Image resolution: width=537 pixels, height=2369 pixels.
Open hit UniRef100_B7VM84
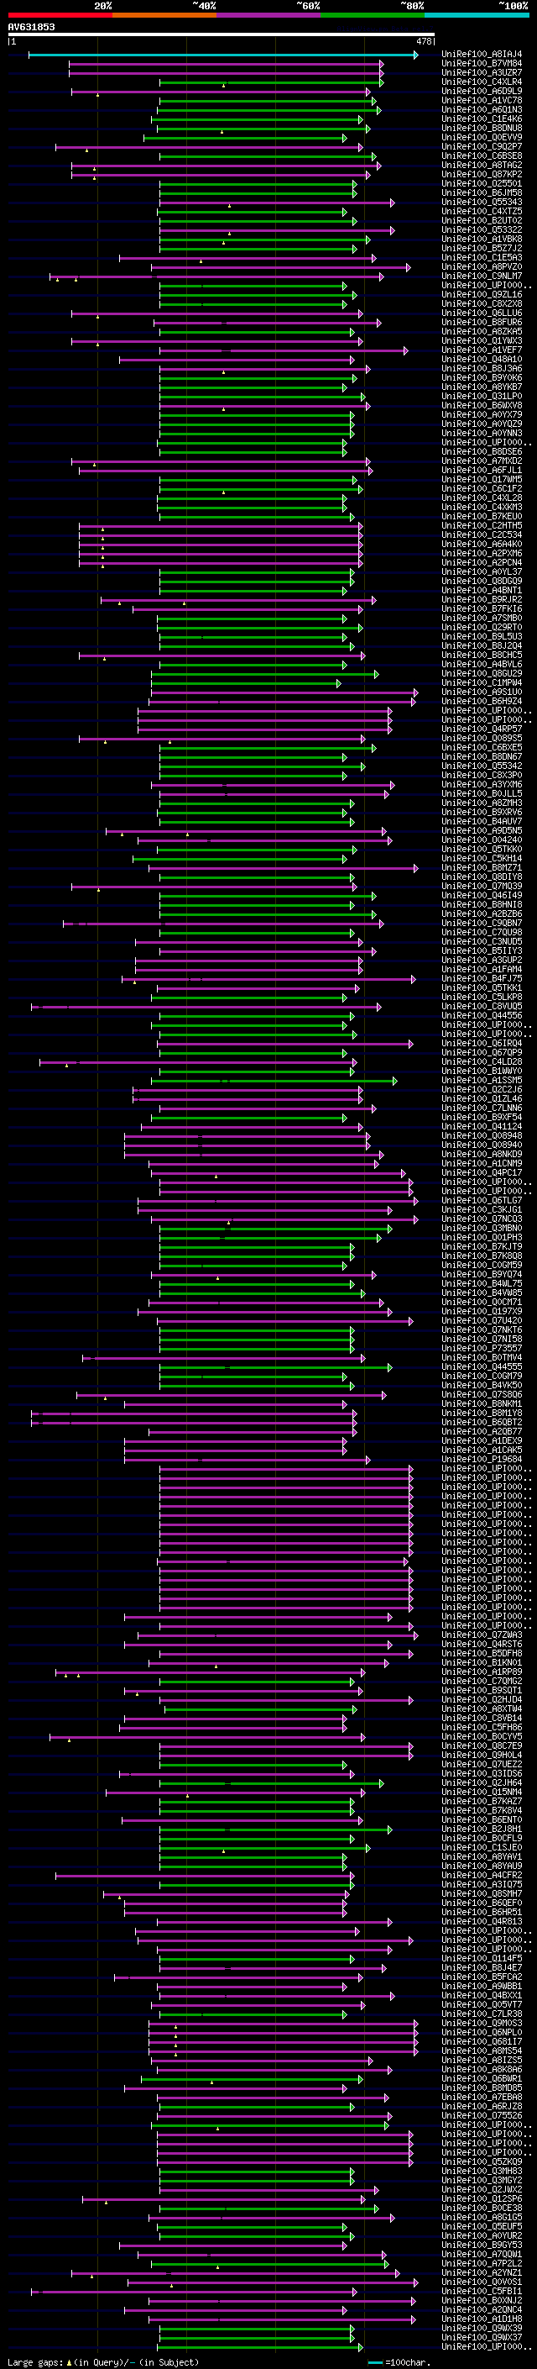pyautogui.click(x=482, y=64)
